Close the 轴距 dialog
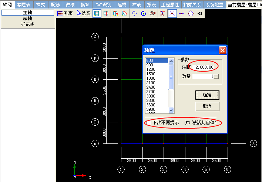This screenshot has height=182, width=262. (x=222, y=50)
